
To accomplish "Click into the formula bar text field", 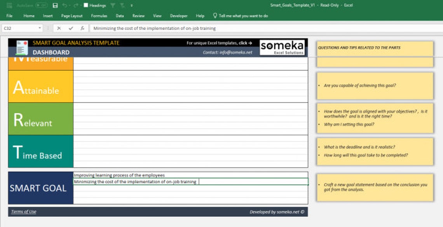I will click(x=265, y=28).
